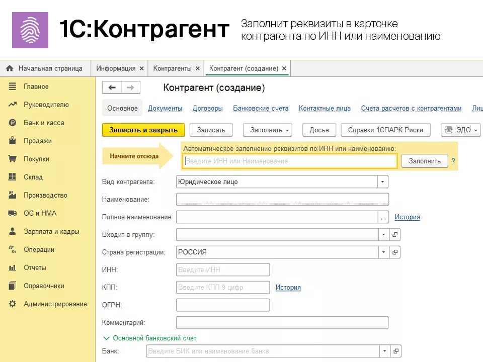
Task: Open the Договоры link tab
Action: click(x=208, y=109)
